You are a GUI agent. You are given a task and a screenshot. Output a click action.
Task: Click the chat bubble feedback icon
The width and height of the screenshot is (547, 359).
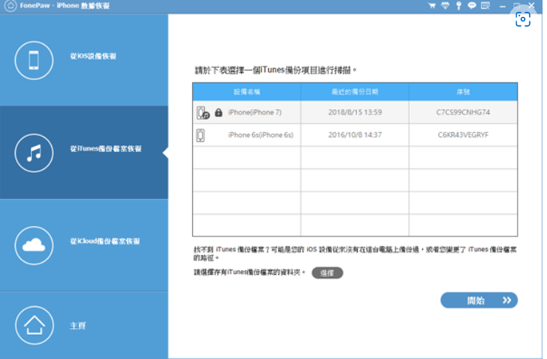tap(472, 6)
